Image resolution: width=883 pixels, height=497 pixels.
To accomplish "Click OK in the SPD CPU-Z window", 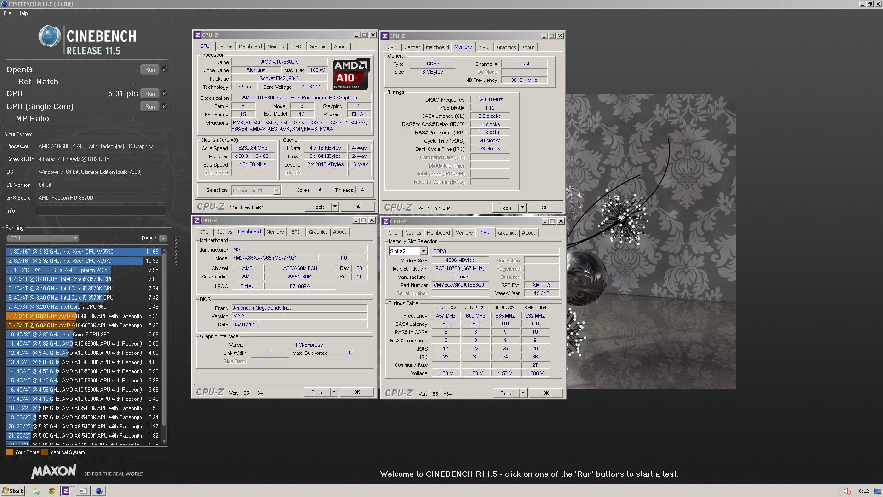I will [x=545, y=393].
